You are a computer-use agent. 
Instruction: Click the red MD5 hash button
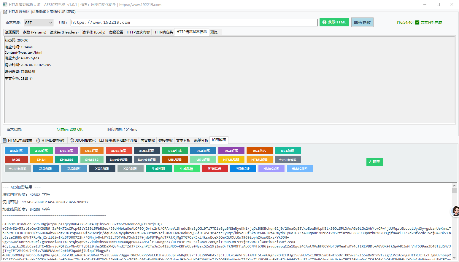point(16,160)
